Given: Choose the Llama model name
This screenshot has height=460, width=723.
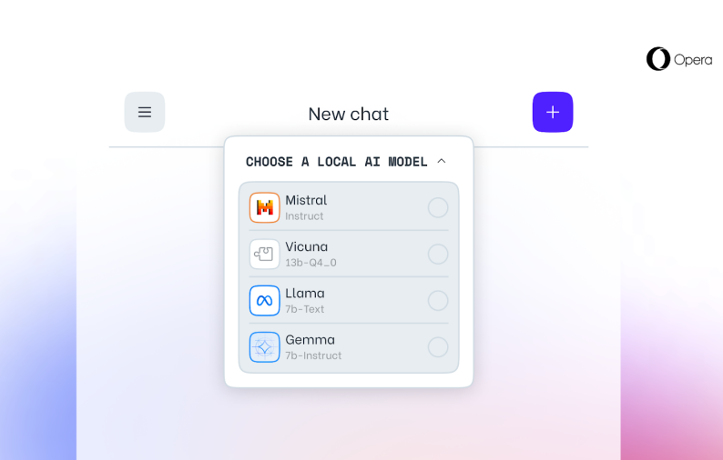Looking at the screenshot, I should [x=305, y=293].
